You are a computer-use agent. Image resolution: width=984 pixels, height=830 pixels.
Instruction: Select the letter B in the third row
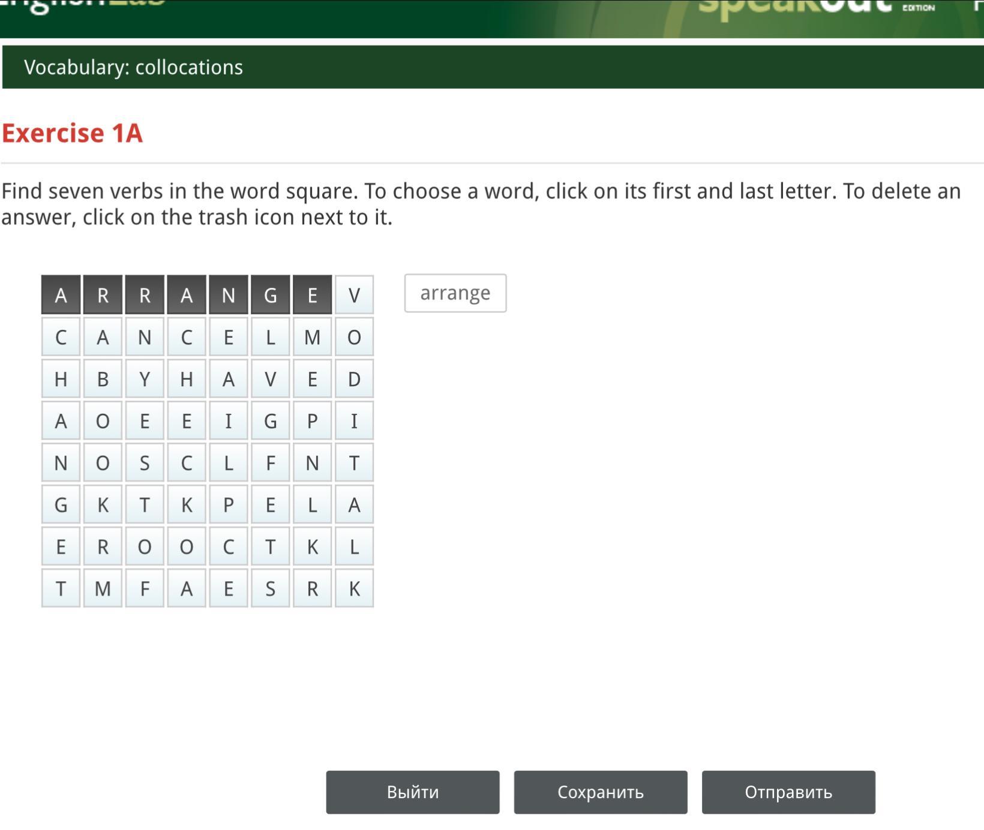tap(102, 378)
